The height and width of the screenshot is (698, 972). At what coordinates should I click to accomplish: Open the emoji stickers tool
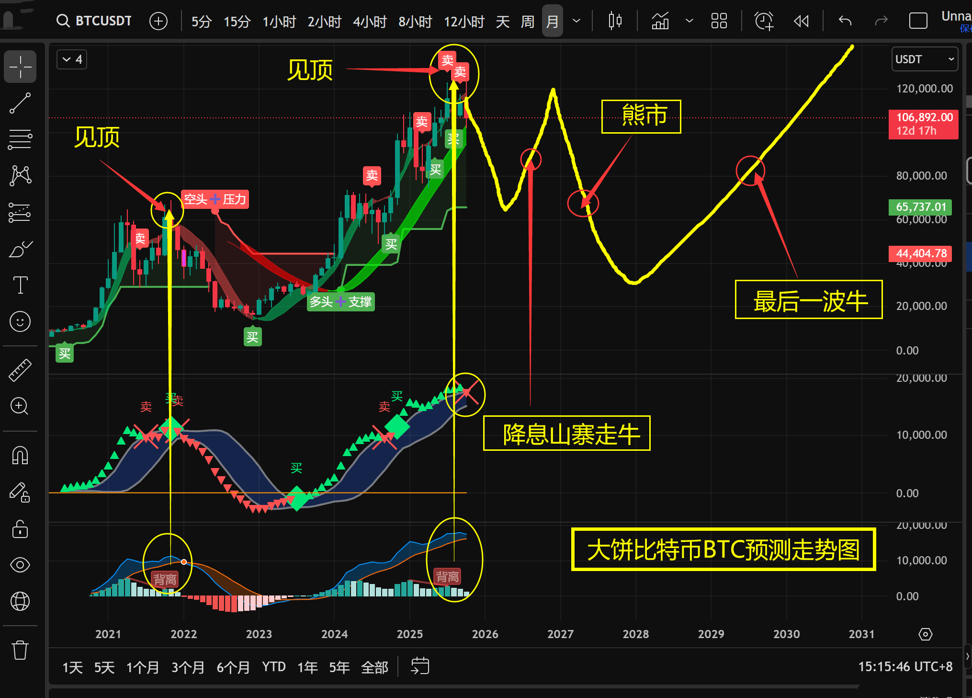20,321
